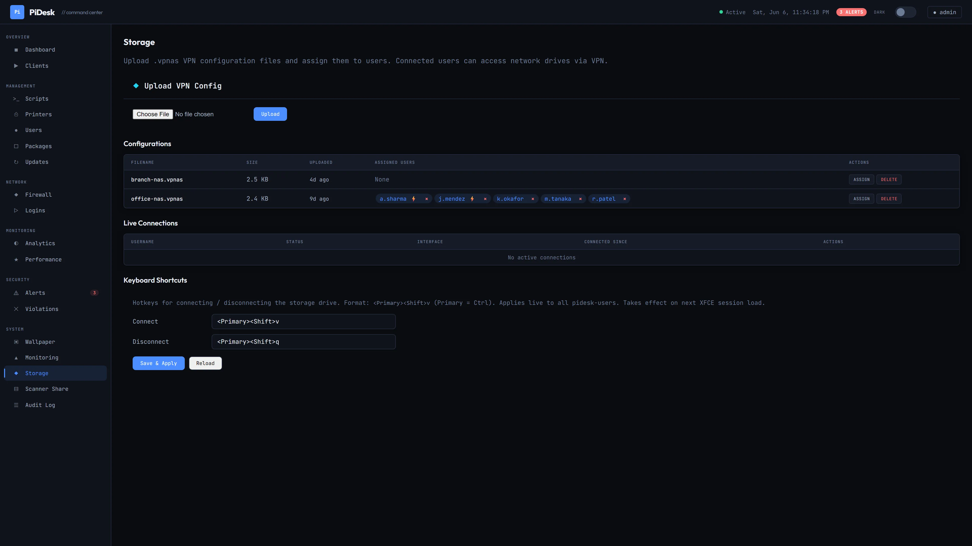Click the Reload button

click(x=205, y=363)
